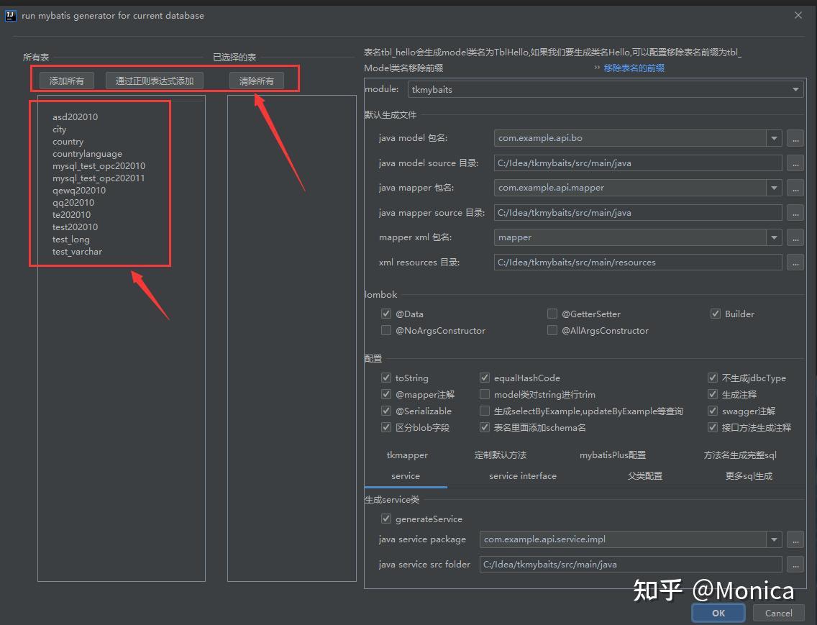Open the 移除表名的前缀 link
Screen dimensions: 817x625
[634, 68]
